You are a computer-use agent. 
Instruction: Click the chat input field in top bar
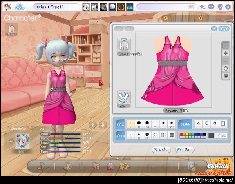pos(167,7)
